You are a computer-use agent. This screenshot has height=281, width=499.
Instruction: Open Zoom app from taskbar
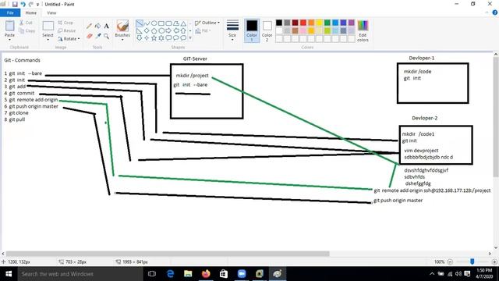[242, 274]
